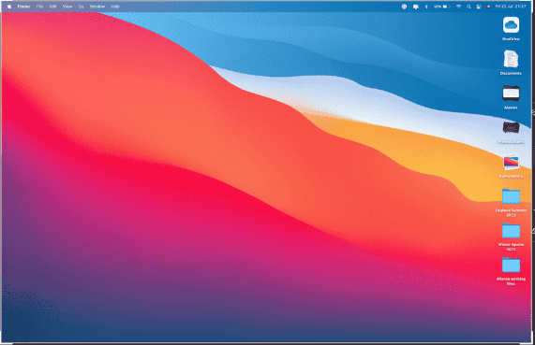Click the date and time display
The width and height of the screenshot is (535, 345).
click(x=511, y=7)
